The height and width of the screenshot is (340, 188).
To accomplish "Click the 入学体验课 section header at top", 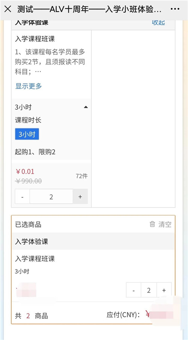I will (x=32, y=22).
